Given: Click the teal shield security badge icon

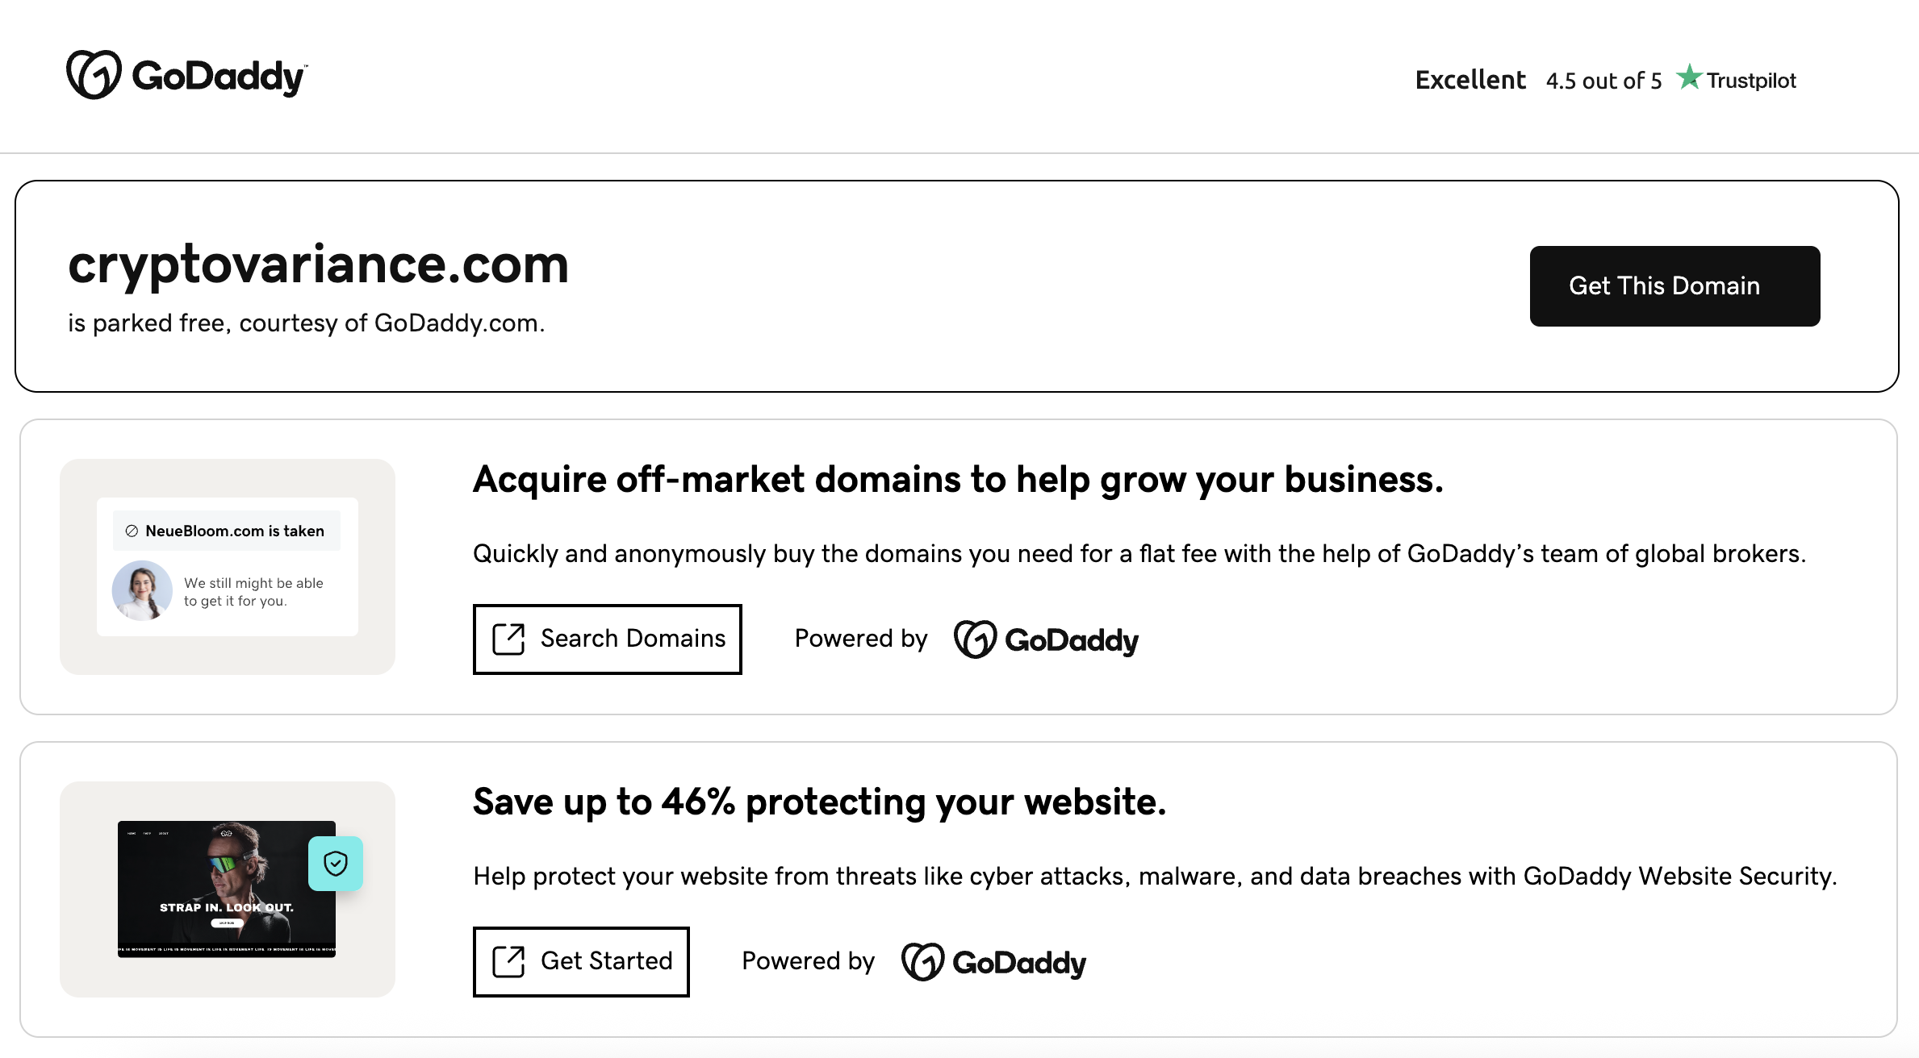Looking at the screenshot, I should [336, 864].
